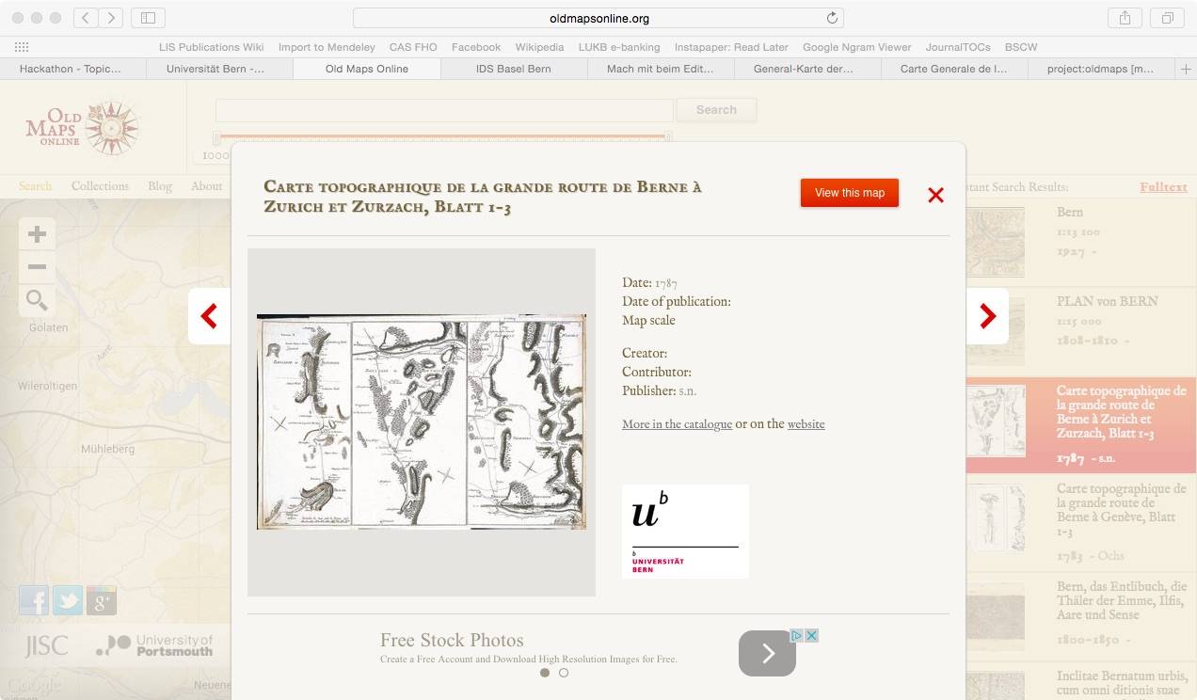Select the first ad pagination dot
Image resolution: width=1197 pixels, height=700 pixels.
point(545,673)
